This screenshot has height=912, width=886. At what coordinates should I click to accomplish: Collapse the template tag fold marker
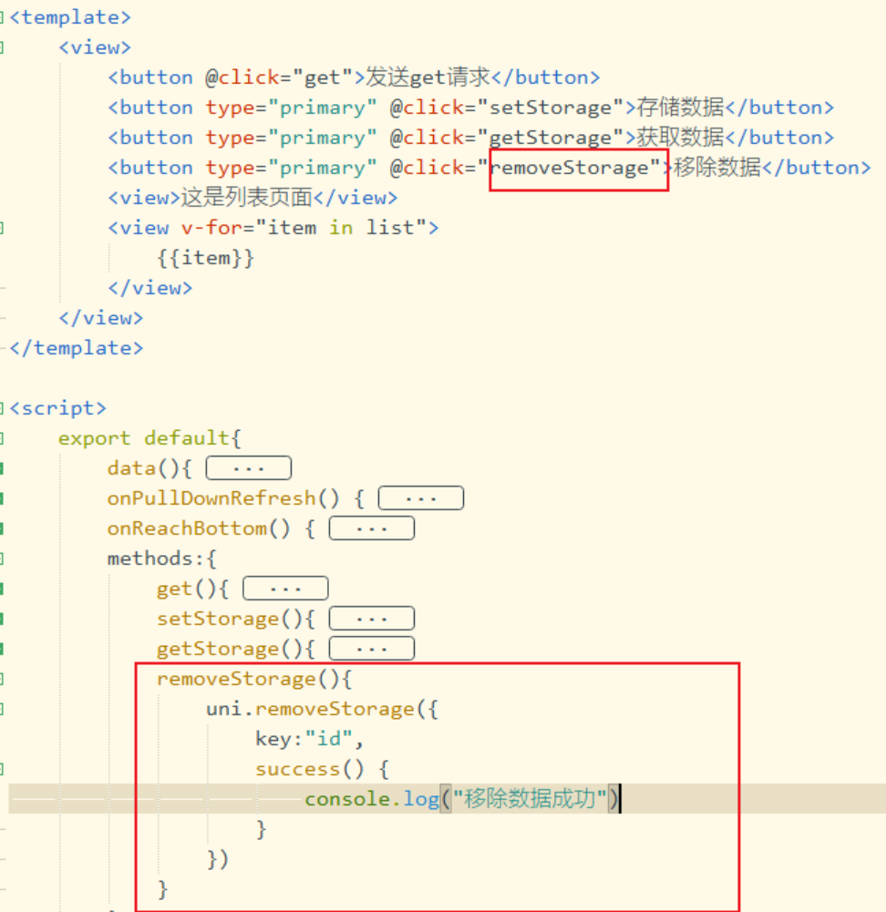(x=2, y=17)
